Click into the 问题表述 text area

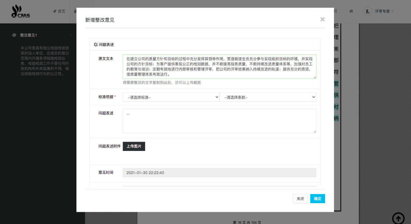tap(219, 121)
